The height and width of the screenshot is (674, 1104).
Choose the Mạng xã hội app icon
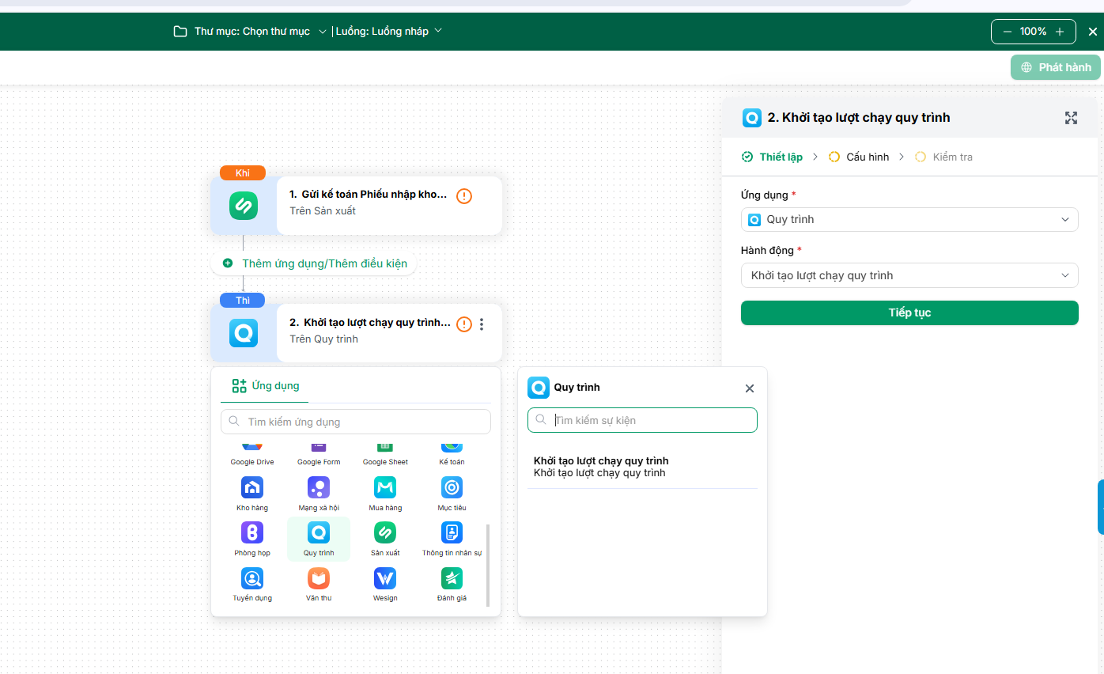(x=319, y=487)
